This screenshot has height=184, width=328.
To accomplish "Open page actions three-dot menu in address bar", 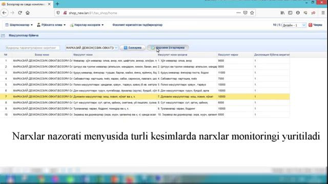I will [238, 13].
